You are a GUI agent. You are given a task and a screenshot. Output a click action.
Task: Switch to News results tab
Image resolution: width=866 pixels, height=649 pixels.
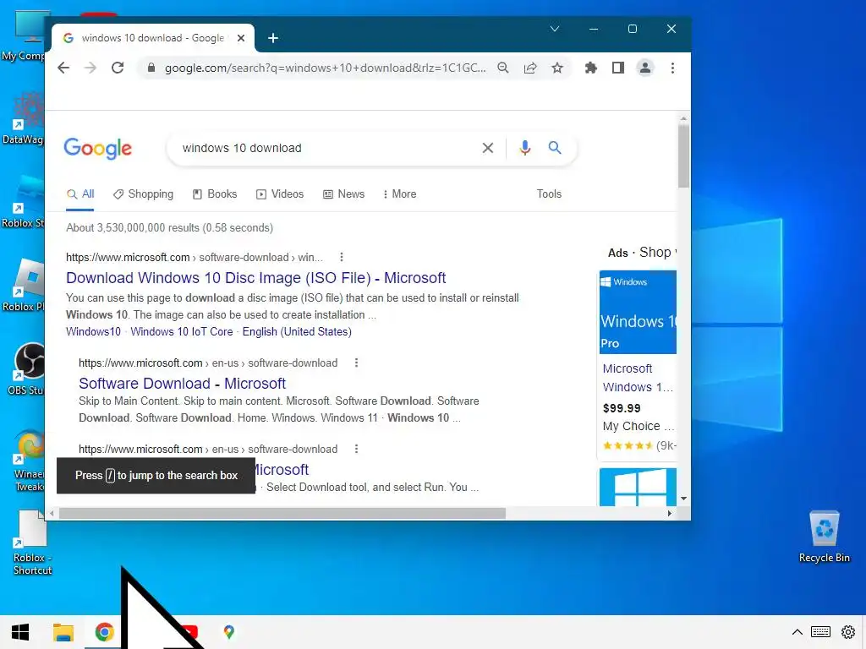343,194
